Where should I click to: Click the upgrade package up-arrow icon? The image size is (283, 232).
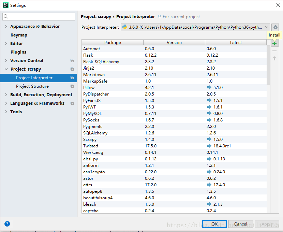pyautogui.click(x=274, y=58)
